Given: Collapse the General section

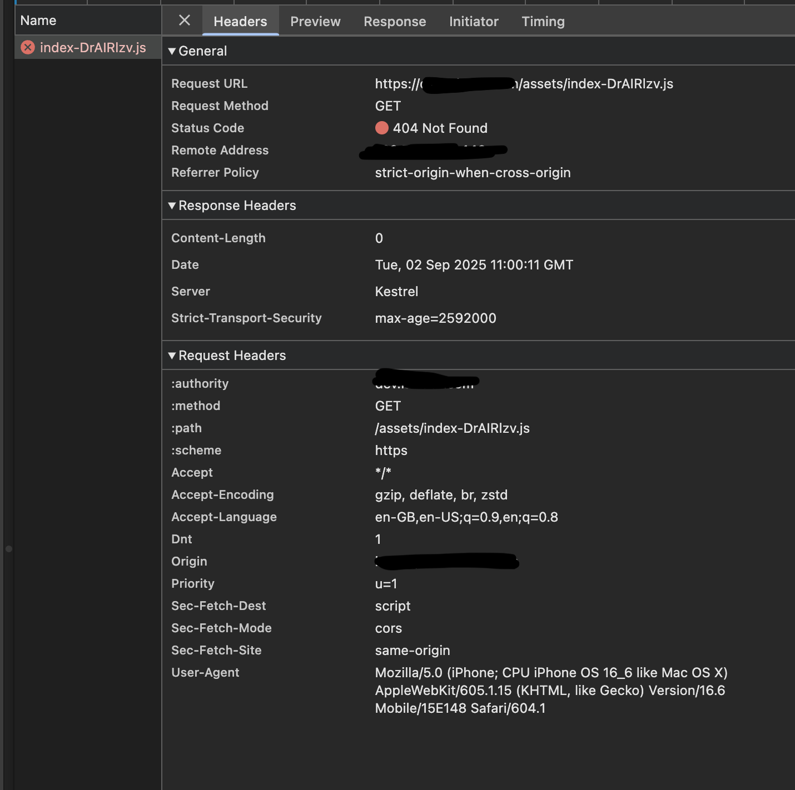Looking at the screenshot, I should click(172, 51).
